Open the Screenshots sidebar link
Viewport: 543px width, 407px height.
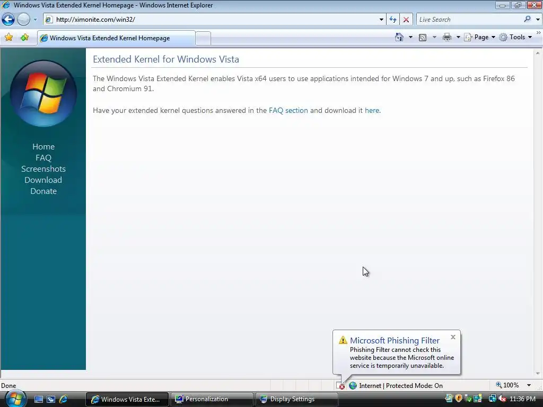[x=43, y=169]
